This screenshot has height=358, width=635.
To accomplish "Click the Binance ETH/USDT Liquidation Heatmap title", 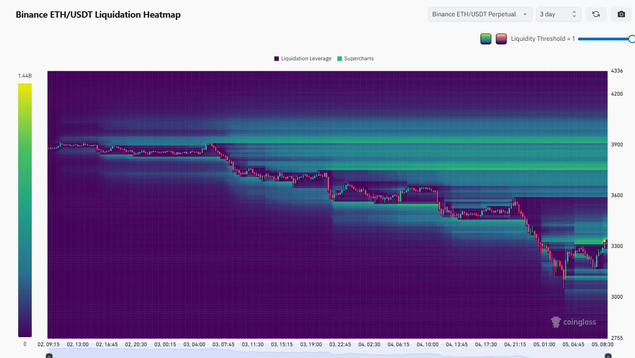I will coord(98,15).
